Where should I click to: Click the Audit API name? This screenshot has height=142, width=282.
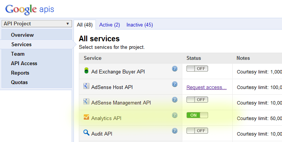pos(102,134)
